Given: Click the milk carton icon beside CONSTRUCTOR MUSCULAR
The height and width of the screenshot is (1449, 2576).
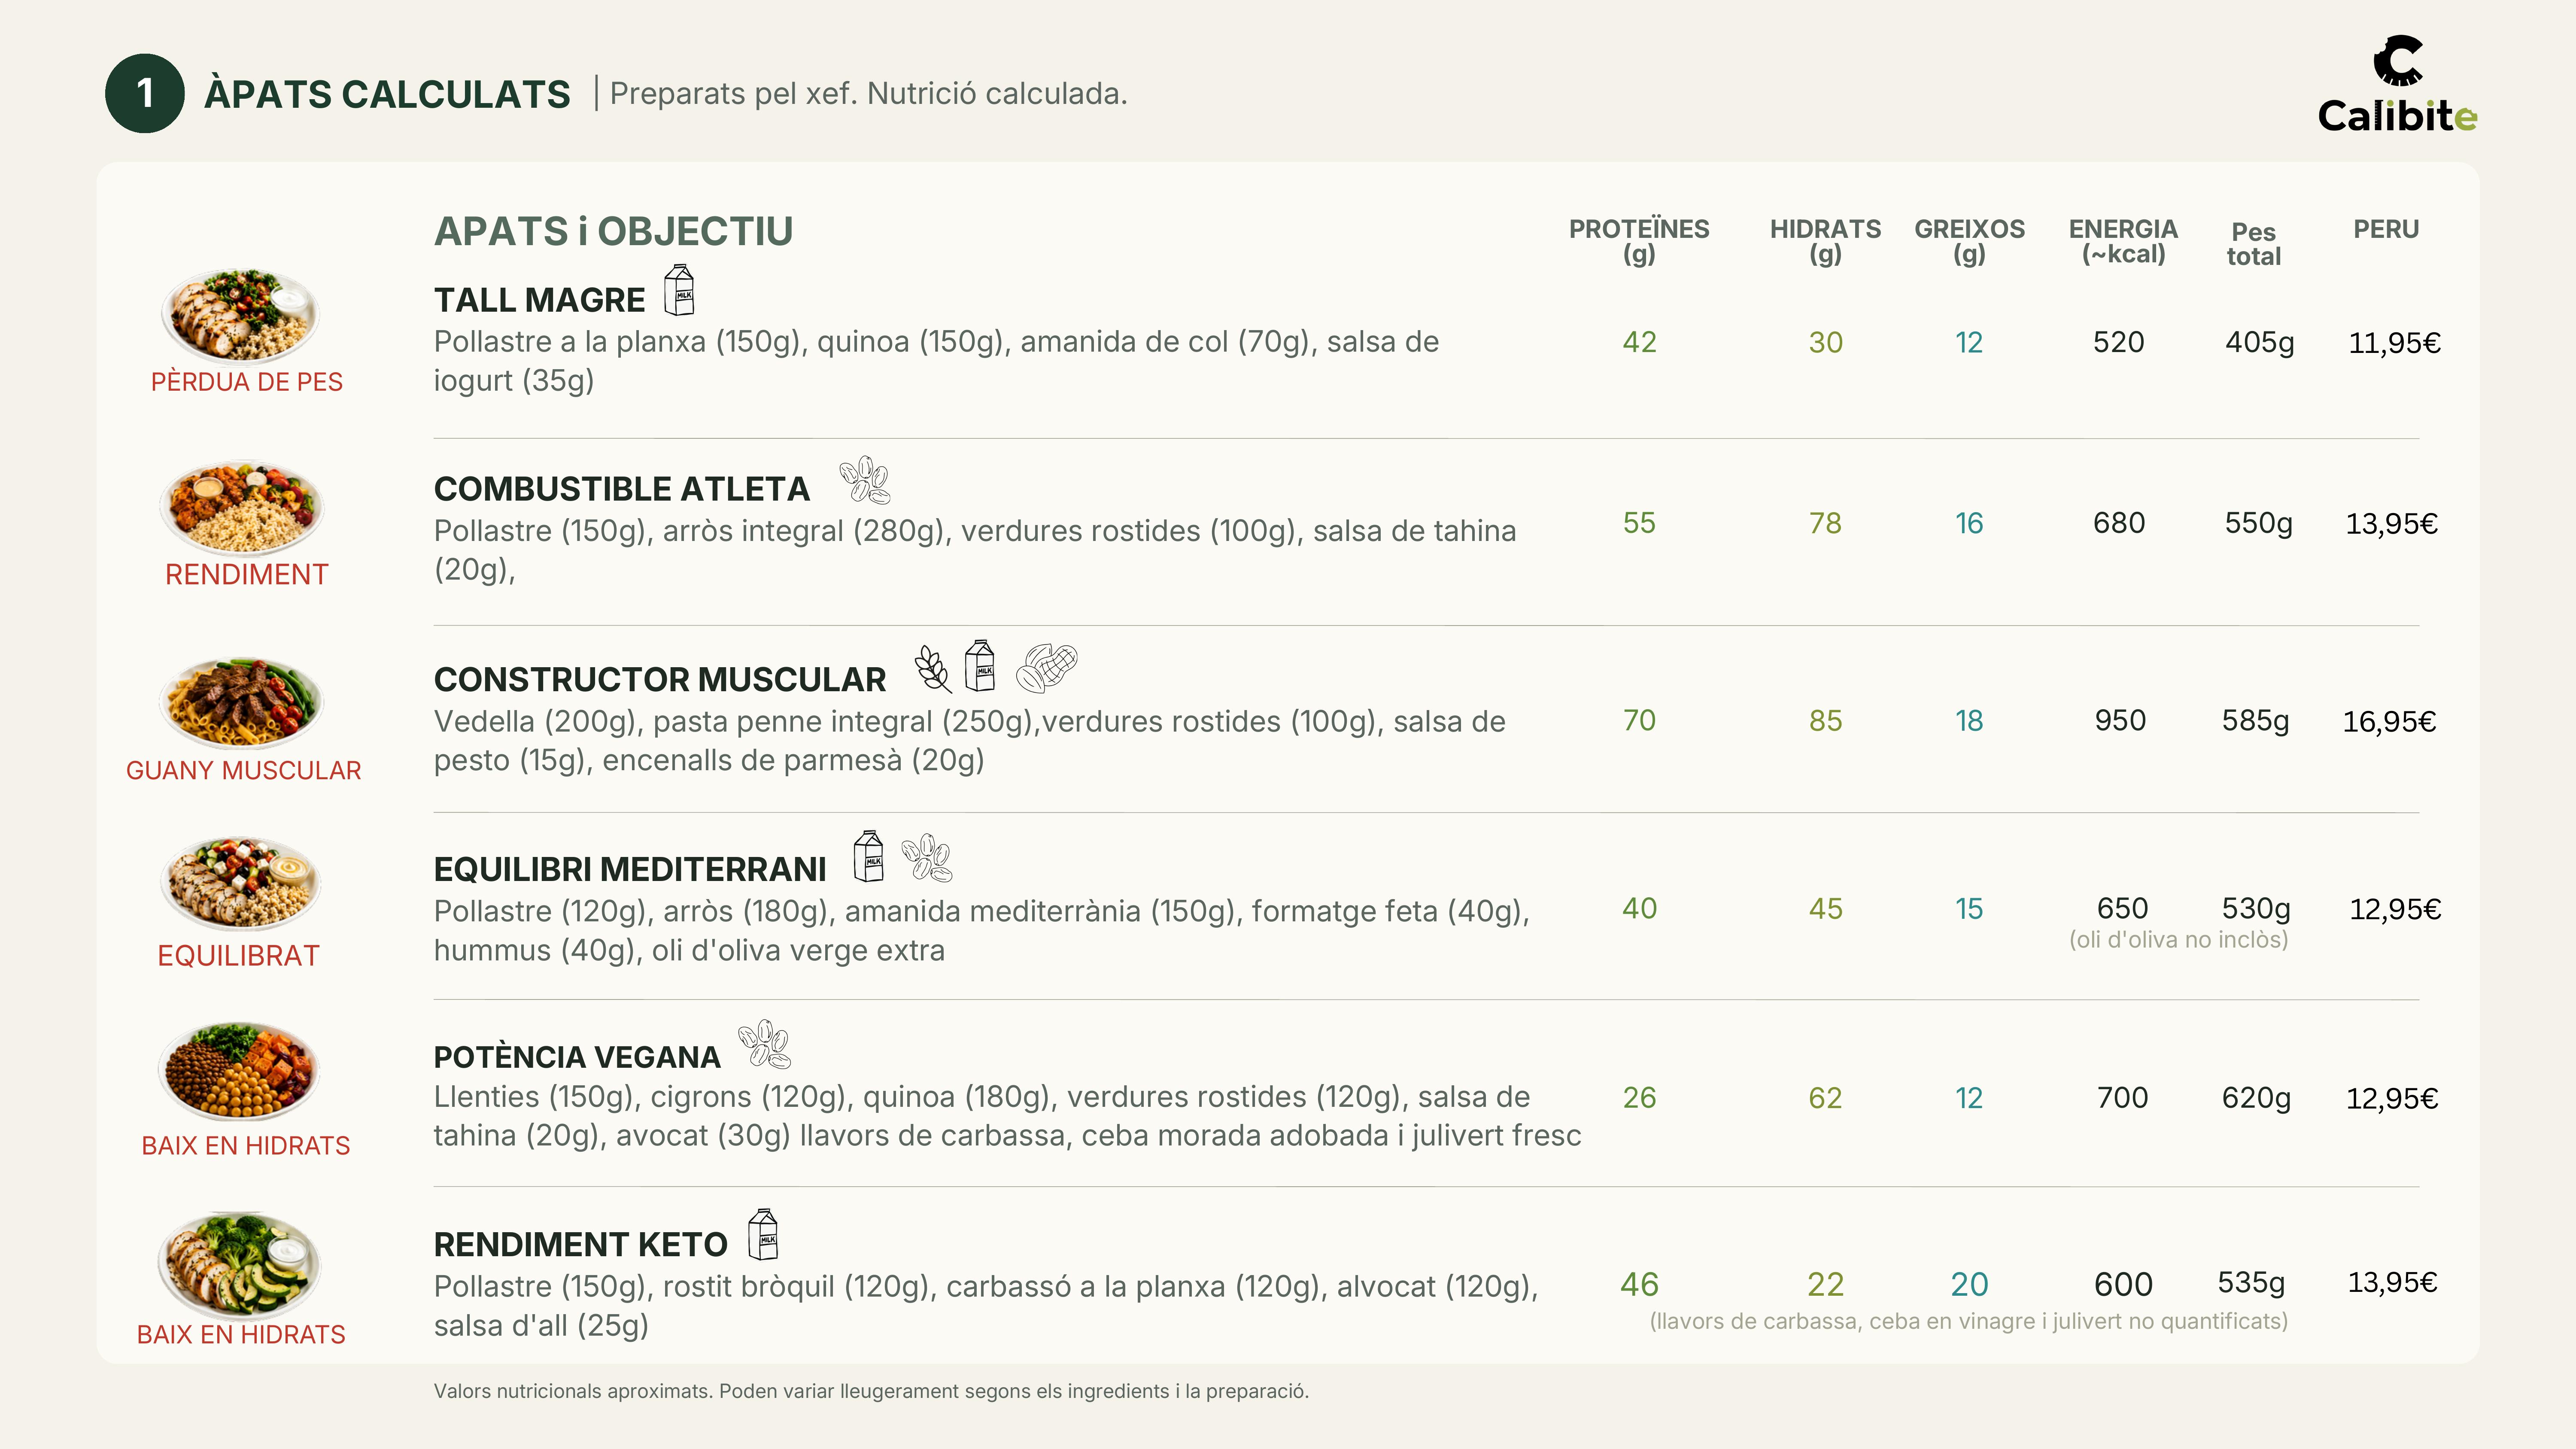Looking at the screenshot, I should click(x=980, y=665).
